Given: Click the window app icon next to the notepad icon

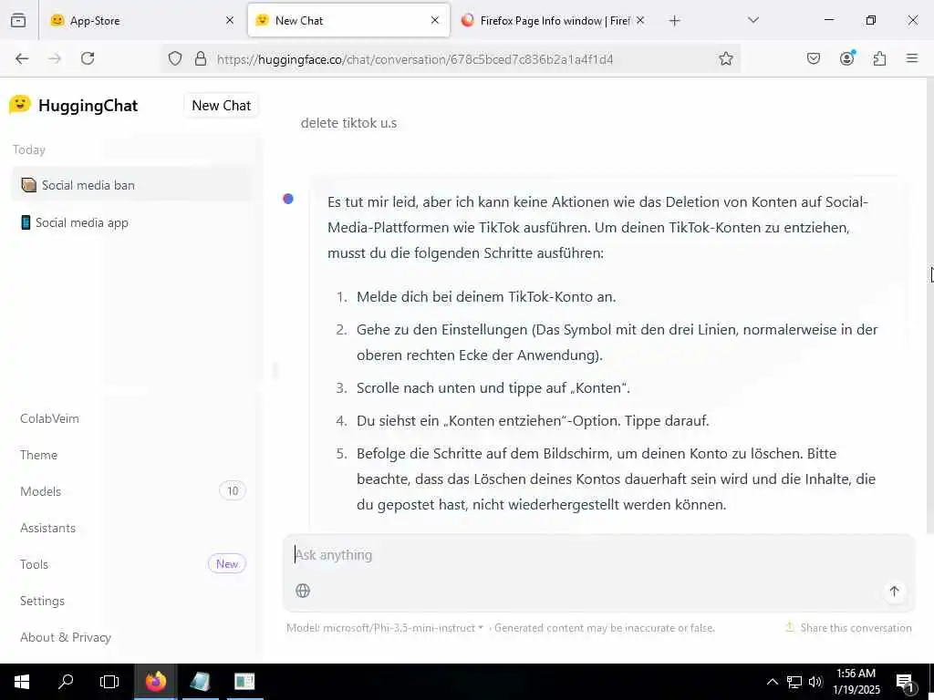Looking at the screenshot, I should tap(244, 682).
